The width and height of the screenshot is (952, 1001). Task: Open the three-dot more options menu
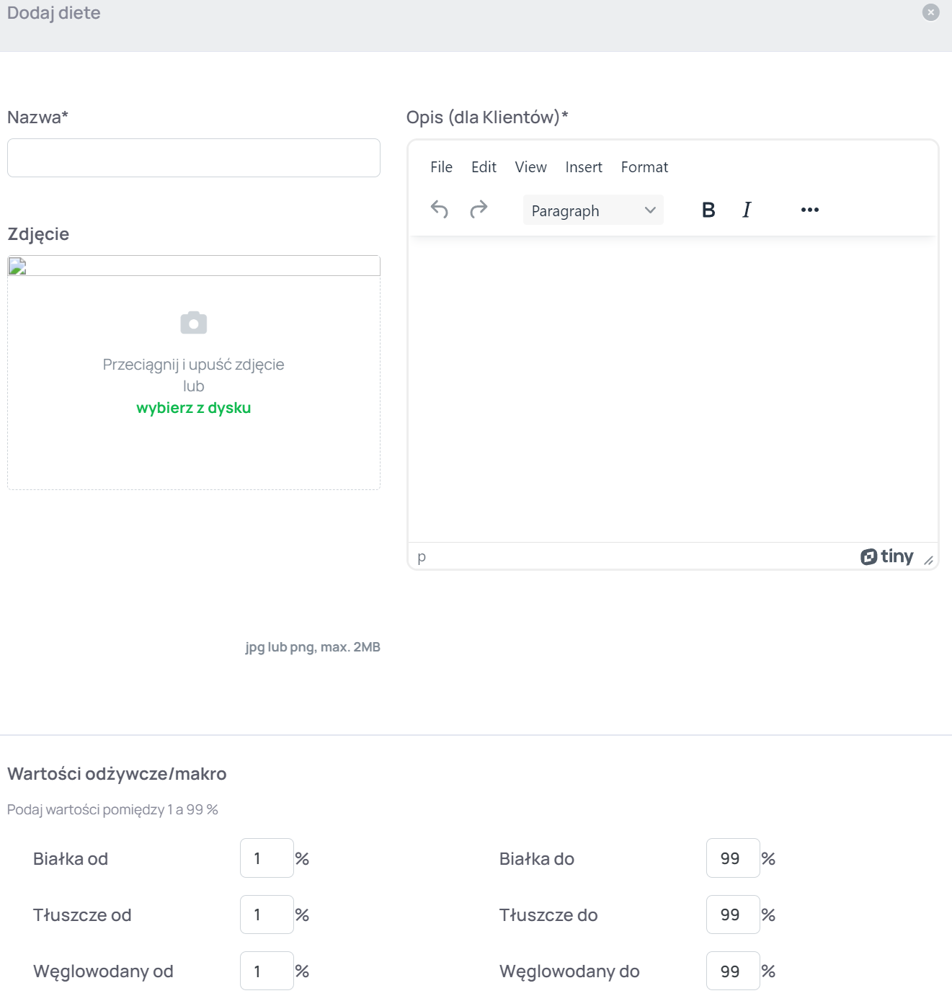coord(809,210)
